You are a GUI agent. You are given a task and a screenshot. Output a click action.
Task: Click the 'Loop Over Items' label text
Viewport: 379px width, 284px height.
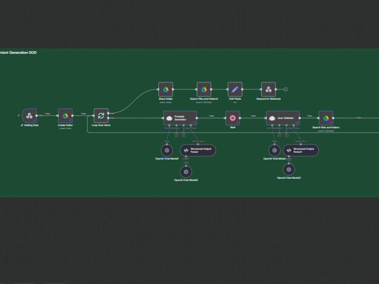(x=101, y=125)
